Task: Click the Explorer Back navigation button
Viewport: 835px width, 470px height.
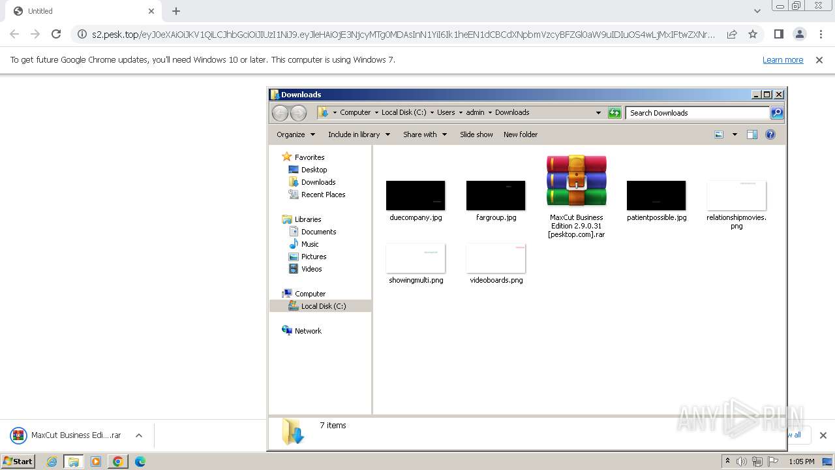Action: 280,113
